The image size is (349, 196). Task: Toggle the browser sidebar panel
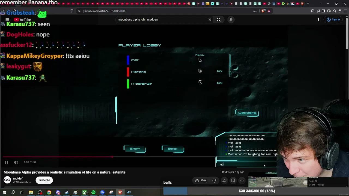pos(324,11)
